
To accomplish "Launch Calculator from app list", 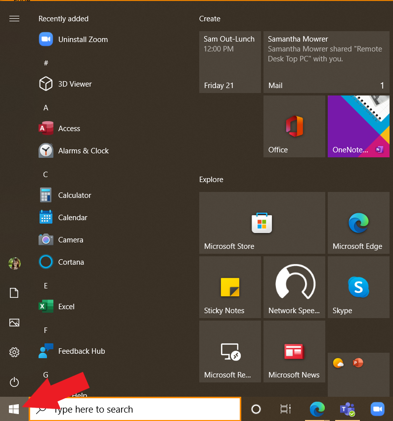I will click(x=65, y=195).
